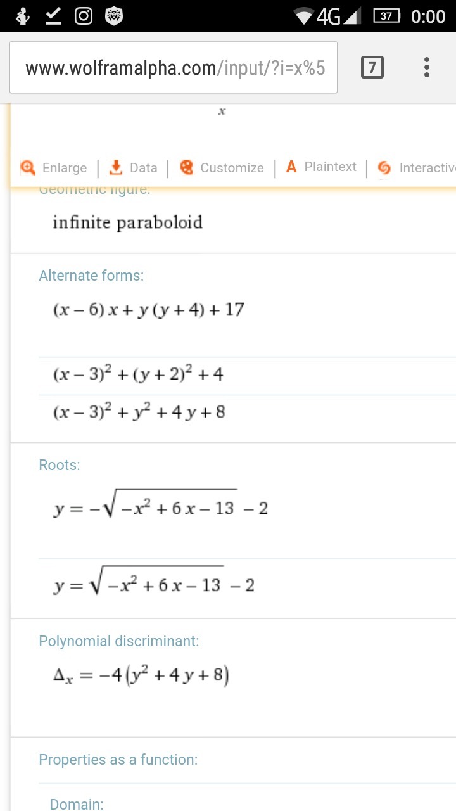
Task: Tap the Plaintext letter A icon
Action: click(291, 167)
